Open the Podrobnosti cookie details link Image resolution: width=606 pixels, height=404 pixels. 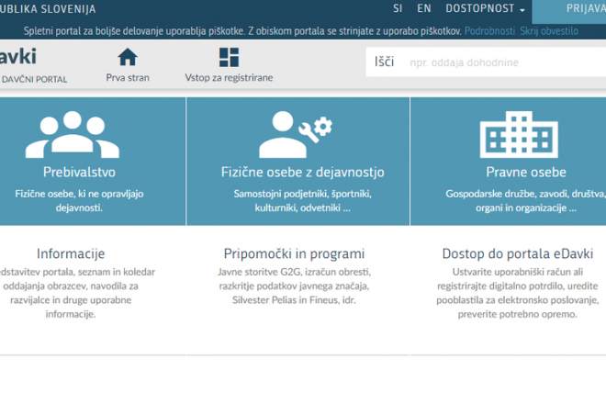point(489,30)
